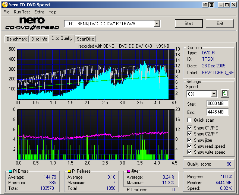Click the Speed 8.32X value
The image size is (239, 195).
pos(226,188)
